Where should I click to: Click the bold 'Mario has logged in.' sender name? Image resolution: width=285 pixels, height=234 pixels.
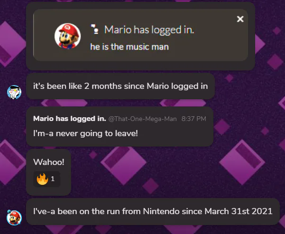[x=70, y=119]
